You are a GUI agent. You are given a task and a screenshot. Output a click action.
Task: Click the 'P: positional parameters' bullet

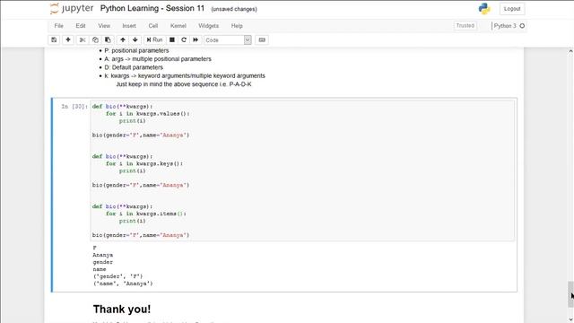click(136, 50)
